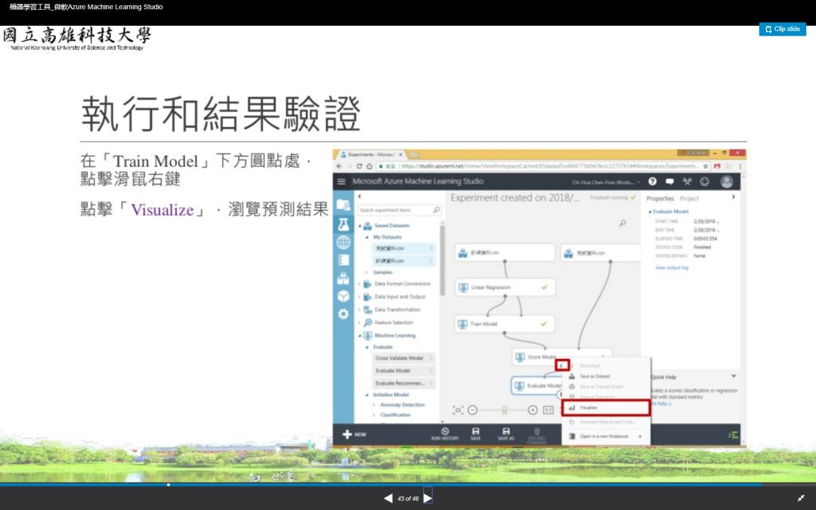This screenshot has height=510, width=816.
Task: Select the Experiments flask icon in sidebar
Action: (x=343, y=224)
